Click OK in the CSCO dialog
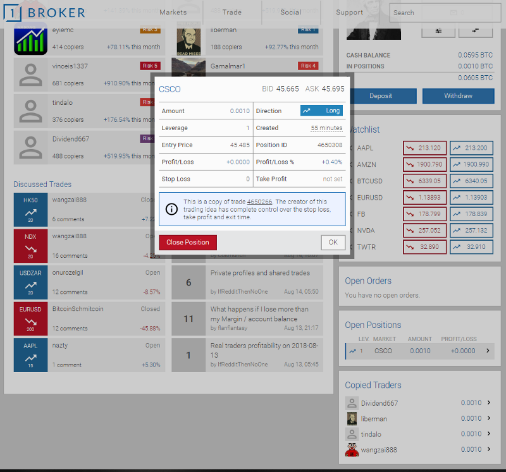Viewport: 506px width, 472px height. point(333,243)
